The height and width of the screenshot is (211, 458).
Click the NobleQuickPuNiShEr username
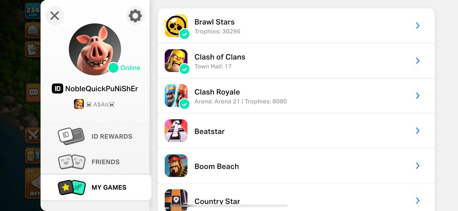tap(101, 89)
